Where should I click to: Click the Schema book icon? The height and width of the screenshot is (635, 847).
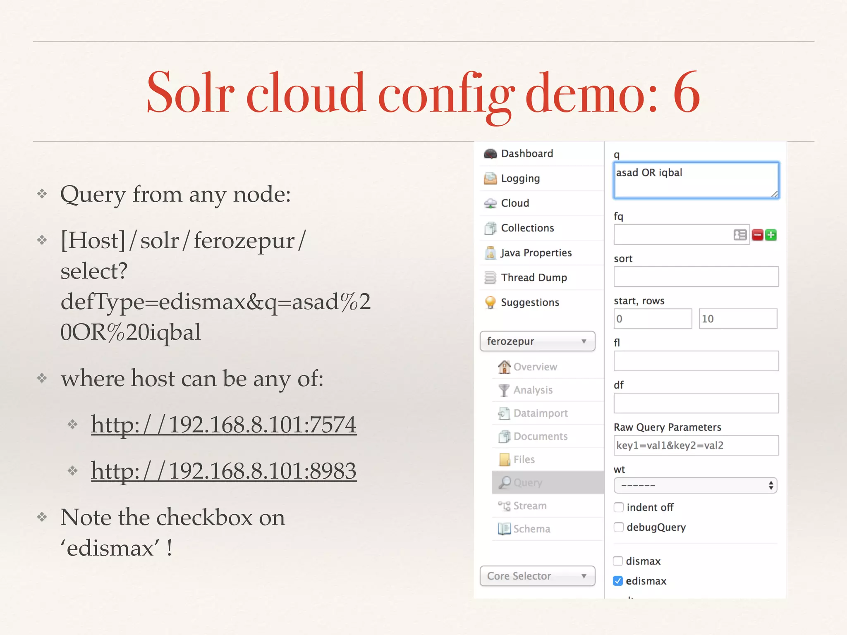[x=504, y=529]
